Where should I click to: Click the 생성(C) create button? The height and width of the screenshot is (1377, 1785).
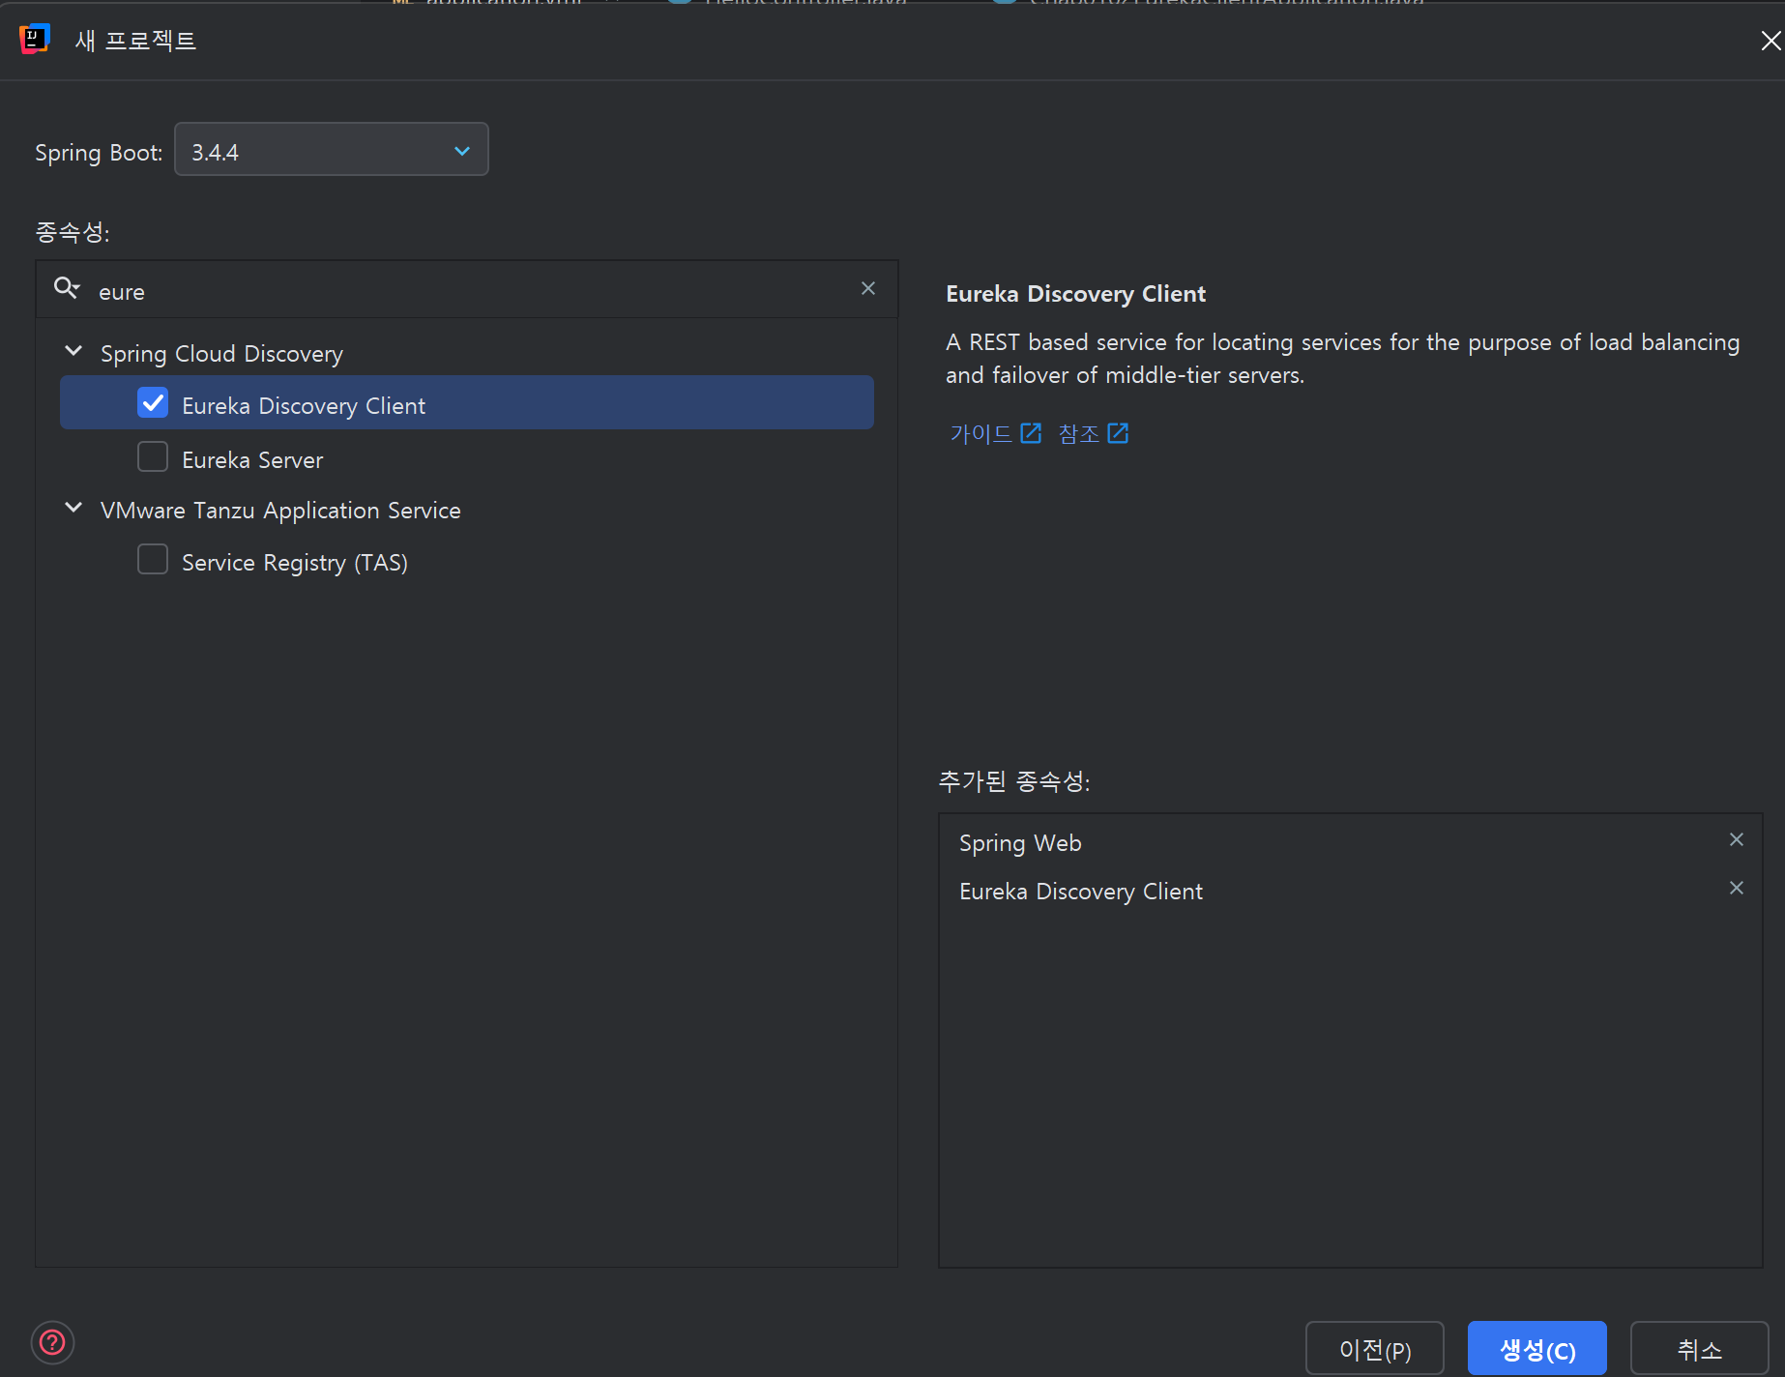pos(1537,1349)
